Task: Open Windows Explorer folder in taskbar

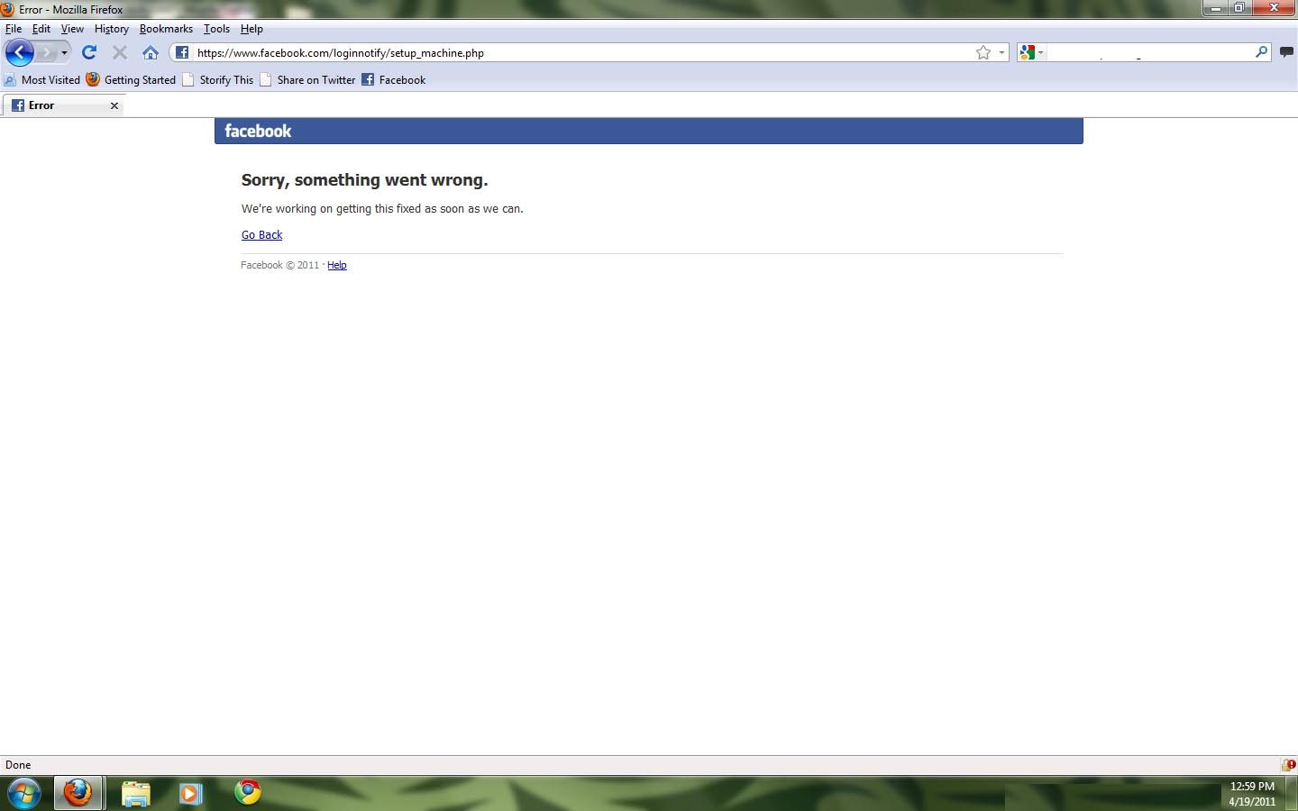Action: 135,793
